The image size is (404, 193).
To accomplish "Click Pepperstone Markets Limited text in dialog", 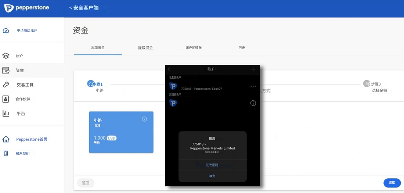I will tap(213, 149).
